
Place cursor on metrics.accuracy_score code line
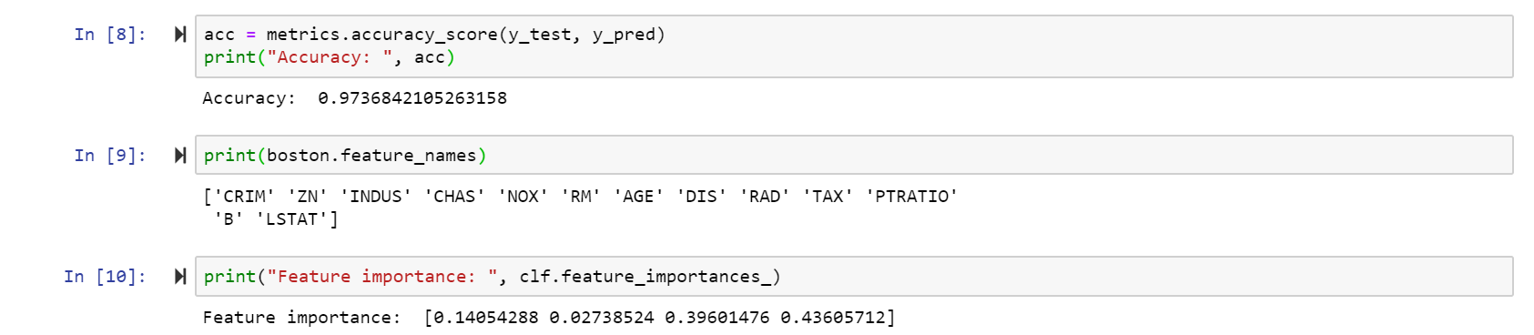click(x=434, y=35)
